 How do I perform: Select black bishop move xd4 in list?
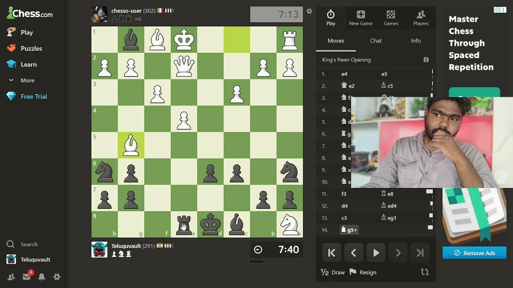pyautogui.click(x=389, y=206)
